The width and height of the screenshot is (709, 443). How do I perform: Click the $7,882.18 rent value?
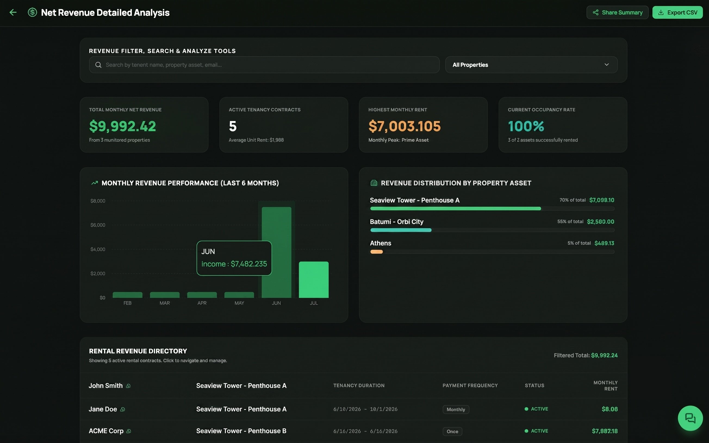coord(605,431)
